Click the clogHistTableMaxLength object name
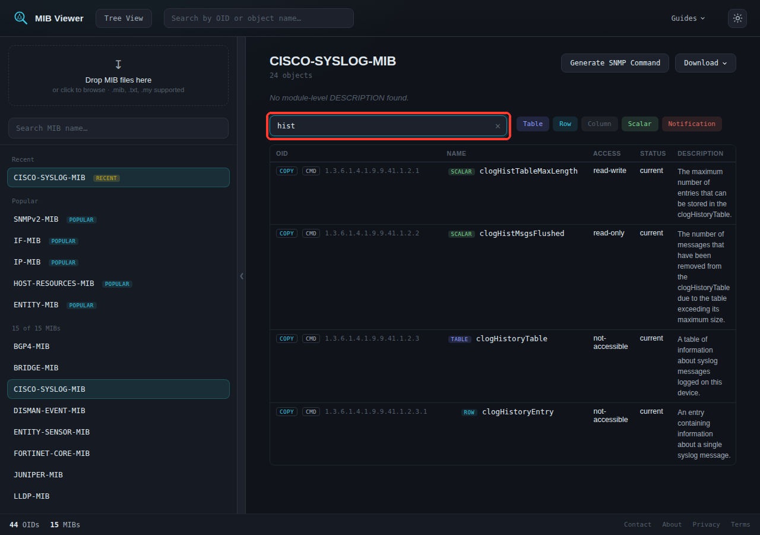Viewport: 760px width, 535px height. (528, 171)
